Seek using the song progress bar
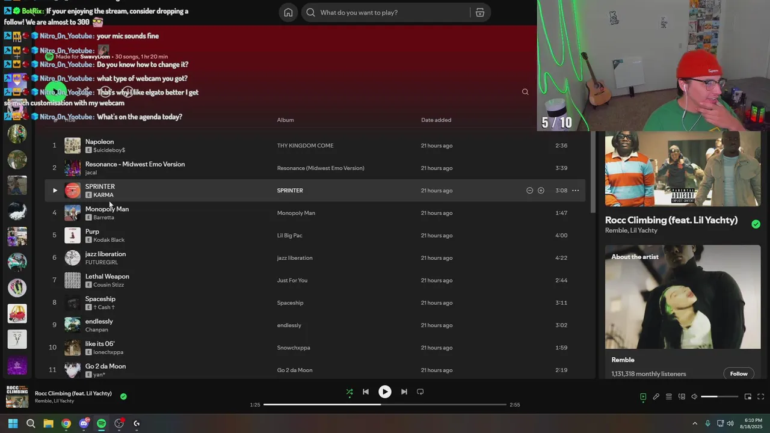The image size is (770, 433). [x=385, y=405]
